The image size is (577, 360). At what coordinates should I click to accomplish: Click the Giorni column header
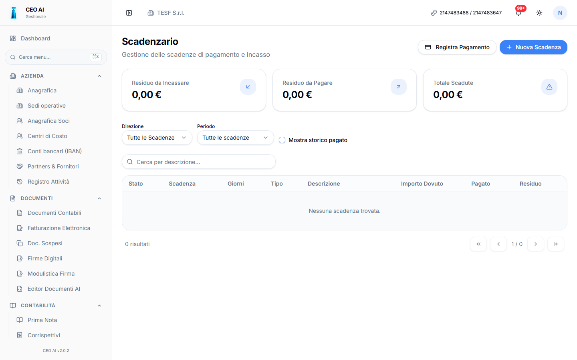coord(236,184)
